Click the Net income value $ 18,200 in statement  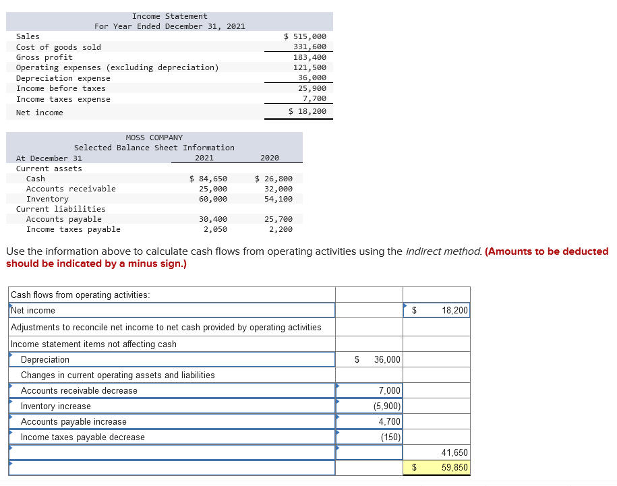307,111
